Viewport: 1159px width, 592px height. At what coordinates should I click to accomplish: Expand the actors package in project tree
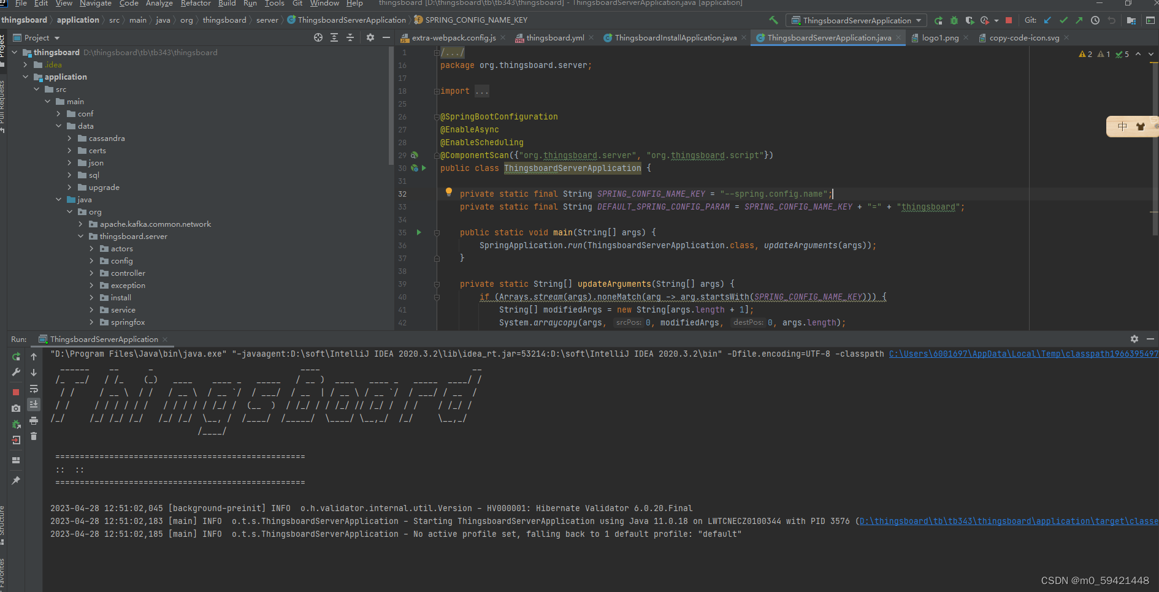pyautogui.click(x=91, y=248)
